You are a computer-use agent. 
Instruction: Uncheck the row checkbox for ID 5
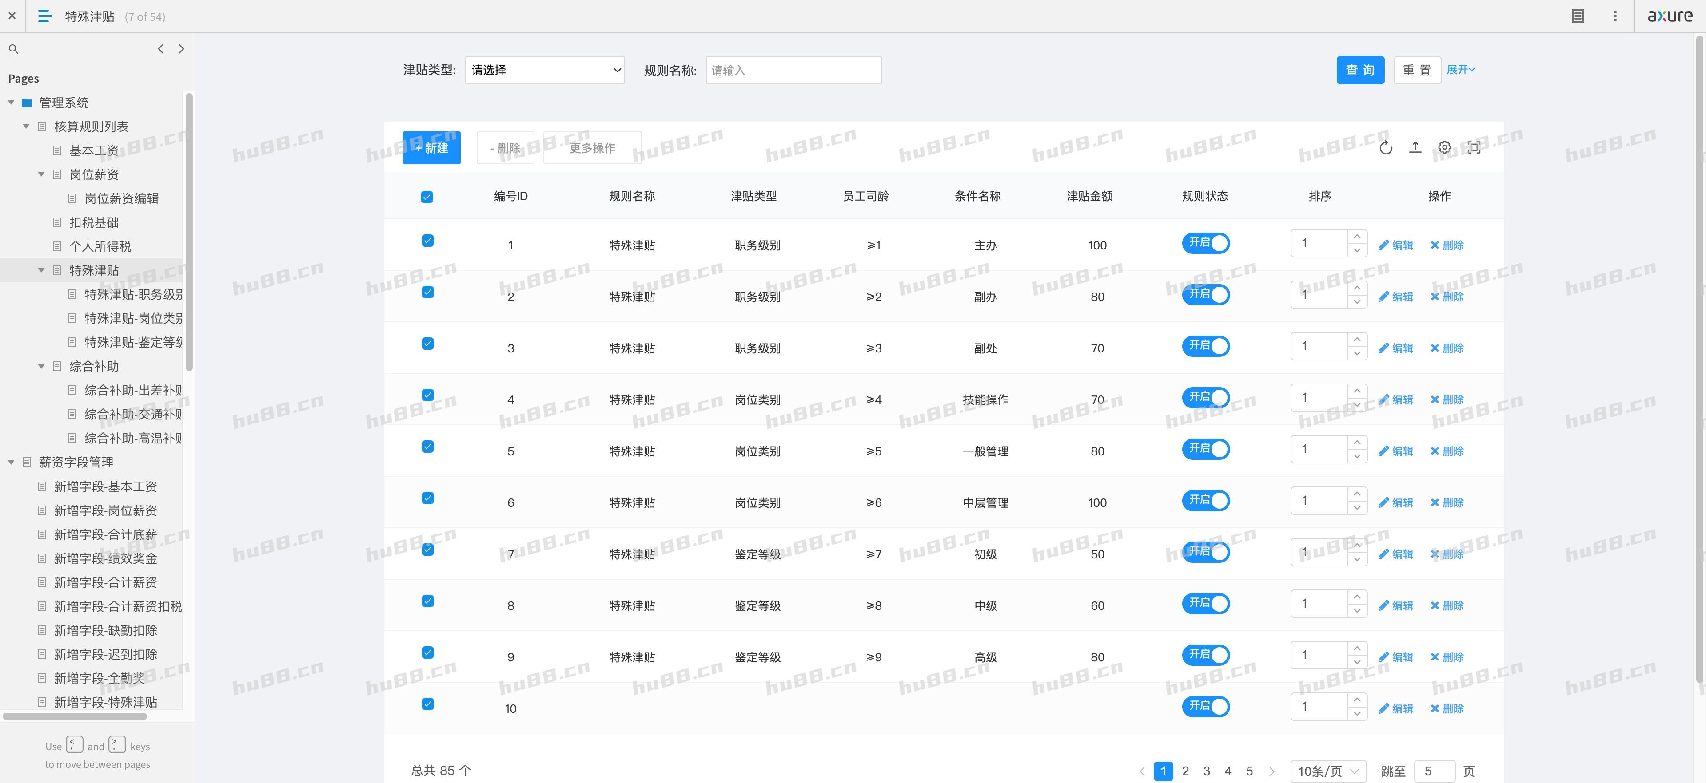[427, 446]
